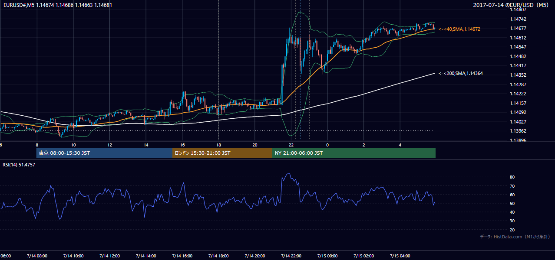Click the 7/15 00:00 bottom time label

[x=327, y=256]
